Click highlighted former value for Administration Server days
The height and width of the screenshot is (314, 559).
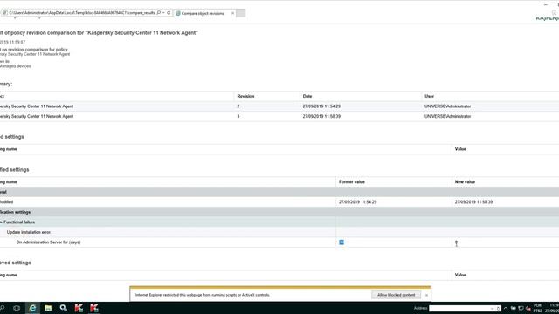[x=342, y=242]
